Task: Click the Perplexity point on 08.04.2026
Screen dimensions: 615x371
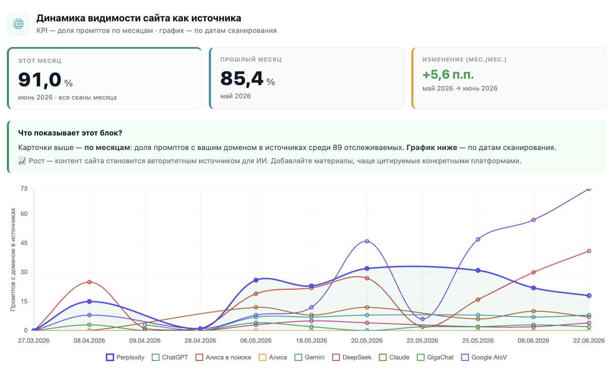Action: tap(89, 301)
